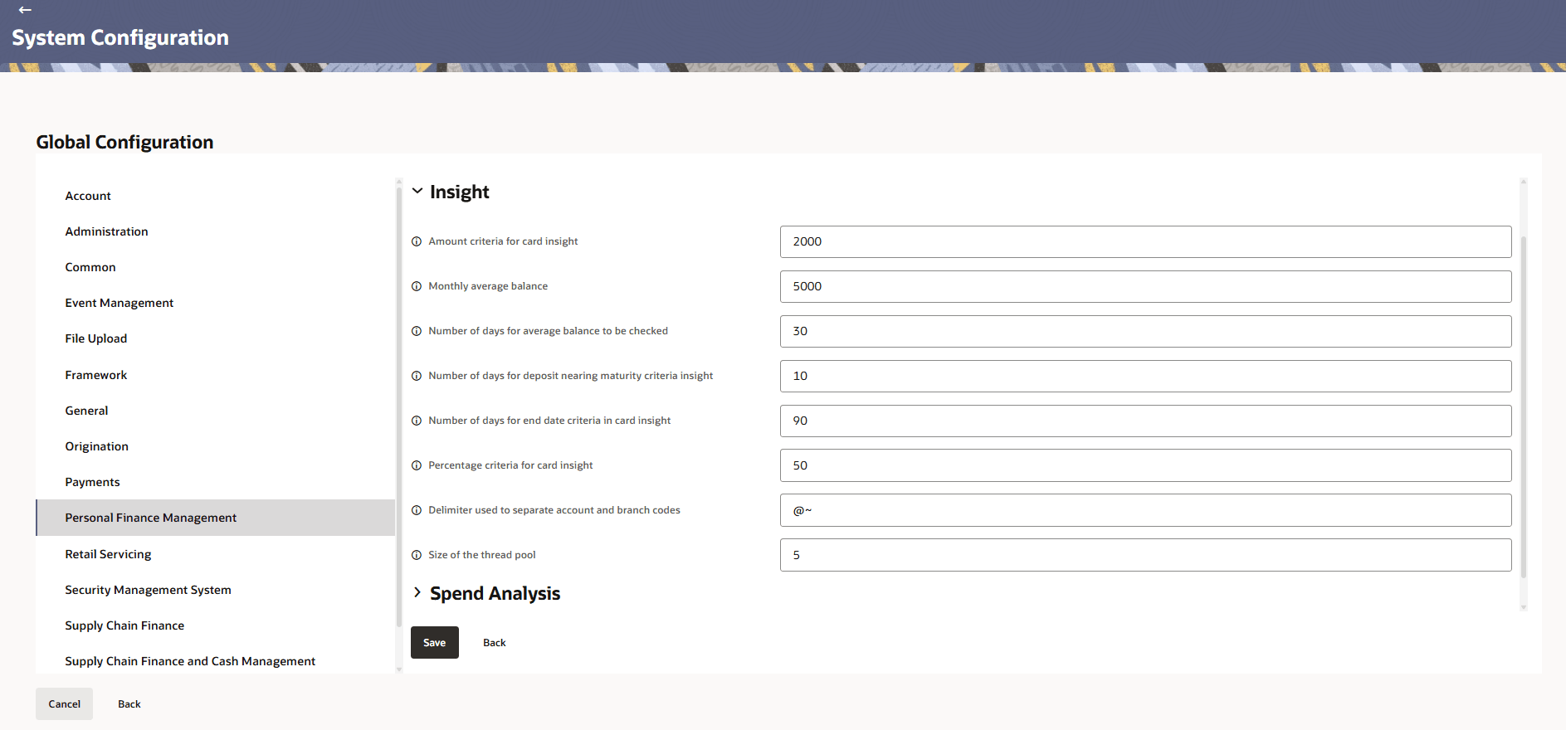Click the back arrow in the header
1566x730 pixels.
point(25,10)
